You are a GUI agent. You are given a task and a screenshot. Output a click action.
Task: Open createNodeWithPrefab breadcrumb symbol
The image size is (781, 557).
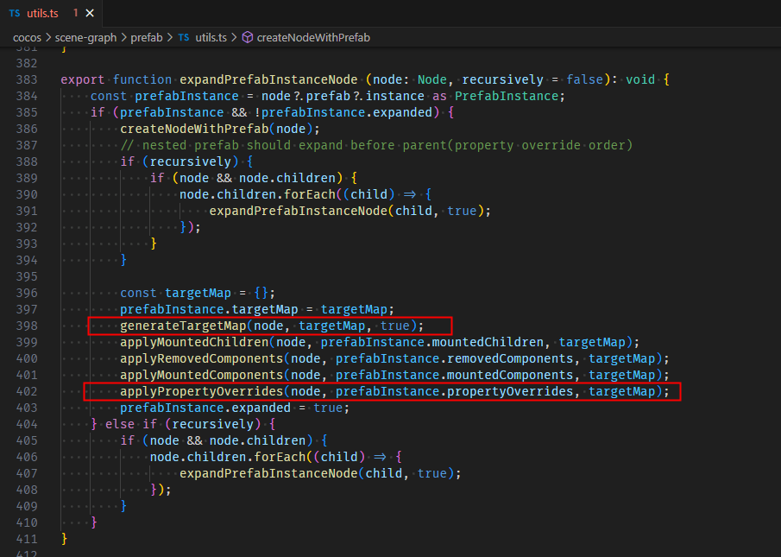pyautogui.click(x=313, y=38)
